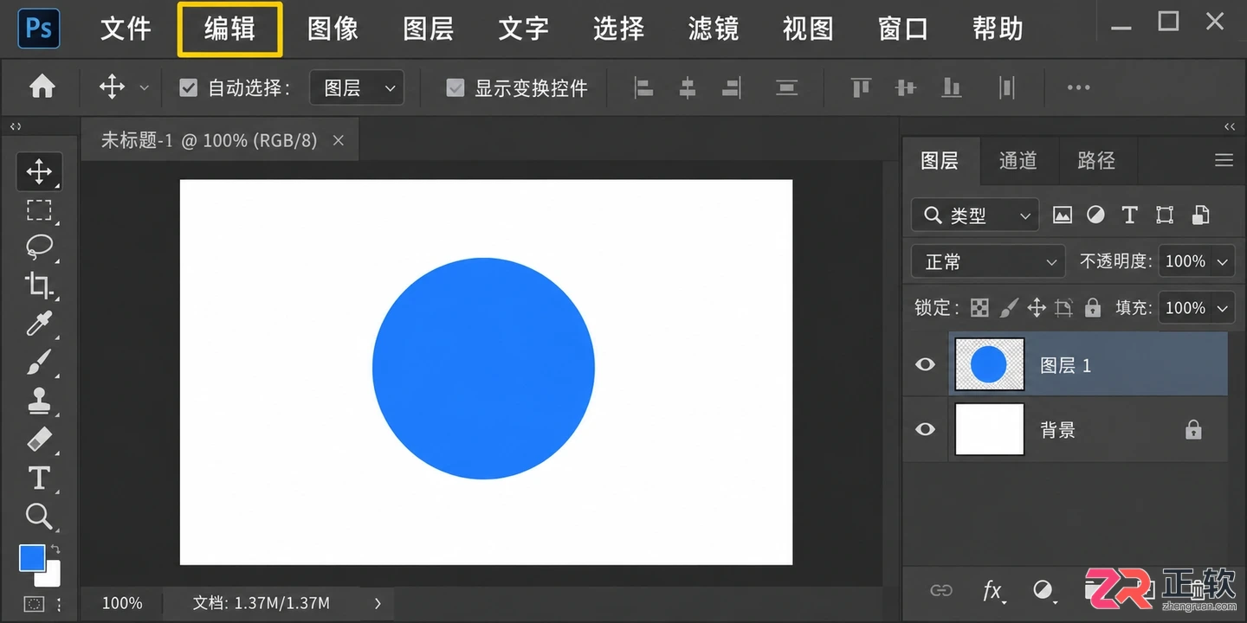Select the Zoom tool

coord(39,517)
